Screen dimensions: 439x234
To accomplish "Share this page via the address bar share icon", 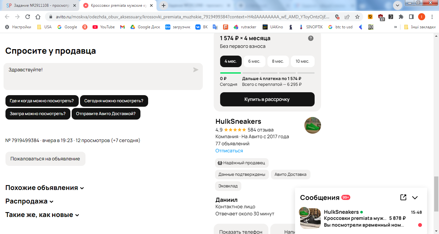I will (x=347, y=17).
